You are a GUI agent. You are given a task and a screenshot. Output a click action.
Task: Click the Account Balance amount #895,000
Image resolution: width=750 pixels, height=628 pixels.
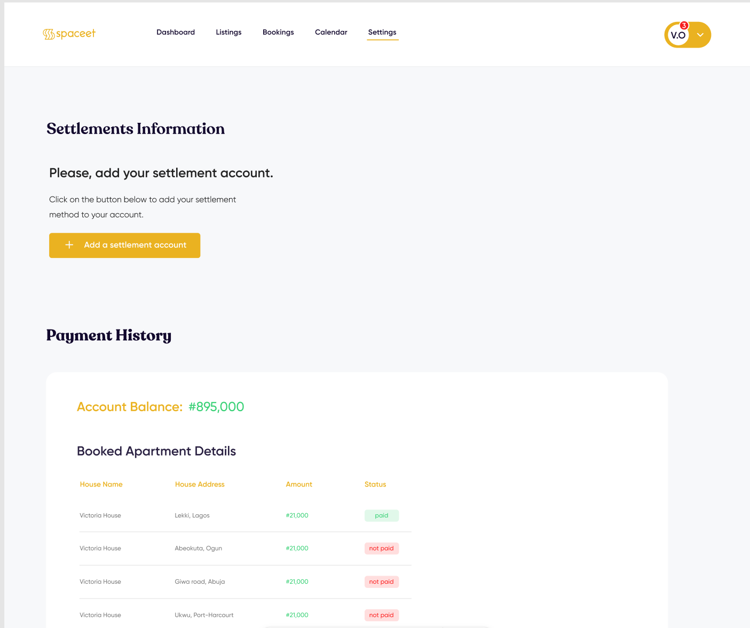tap(216, 406)
